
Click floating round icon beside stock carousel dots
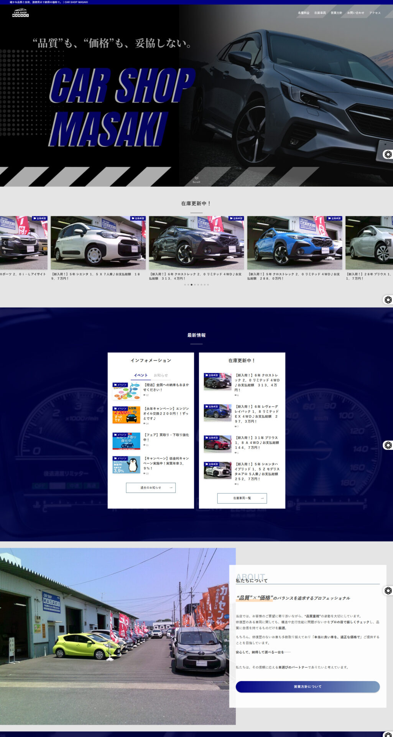click(x=388, y=300)
